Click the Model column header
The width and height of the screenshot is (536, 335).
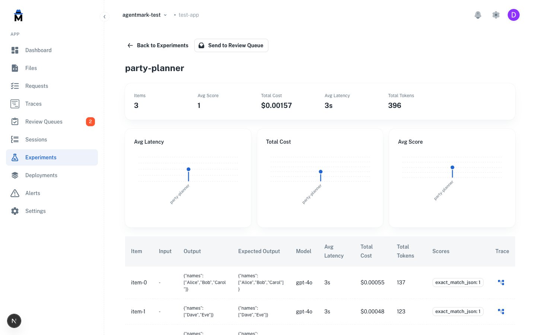pyautogui.click(x=304, y=251)
